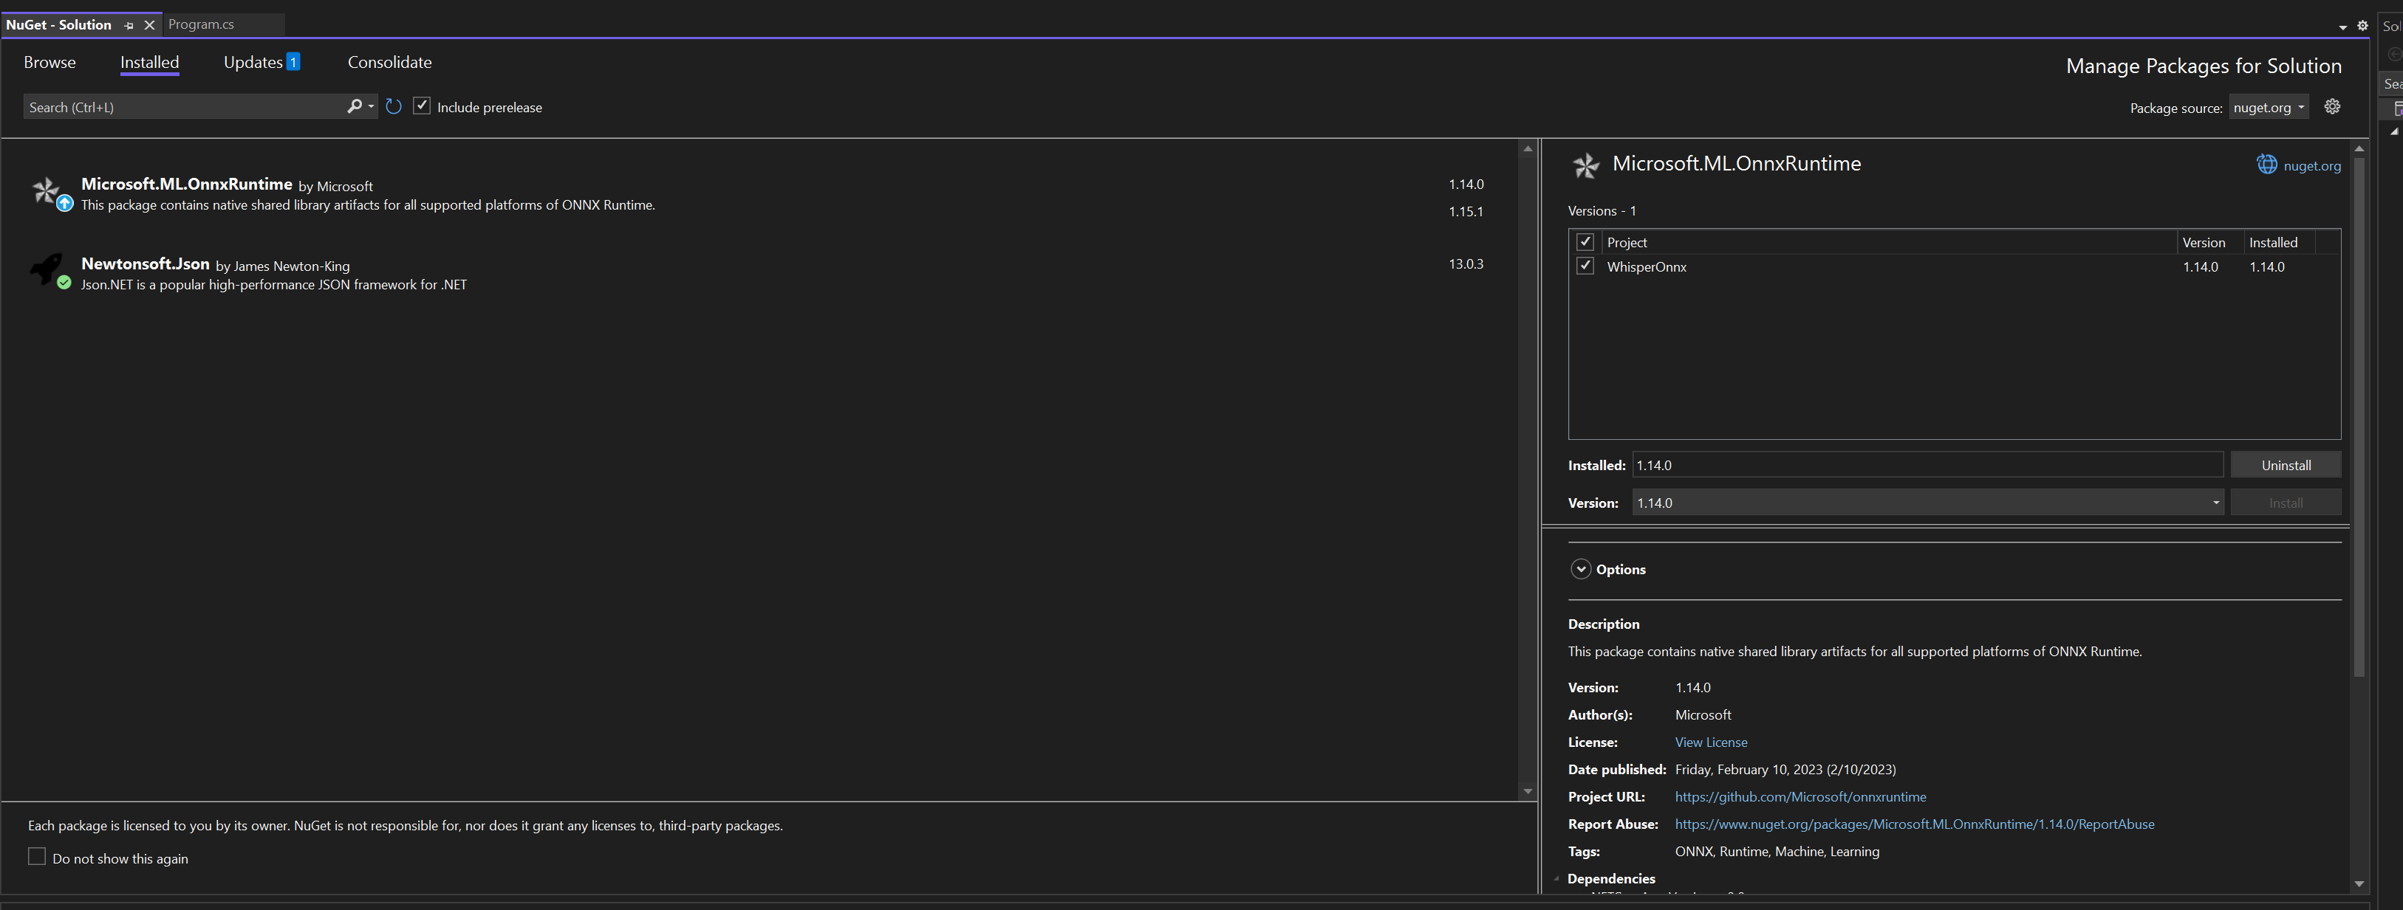The height and width of the screenshot is (910, 2403).
Task: Click the green installed checkmark on Newtonsoft.Json
Action: click(x=64, y=283)
